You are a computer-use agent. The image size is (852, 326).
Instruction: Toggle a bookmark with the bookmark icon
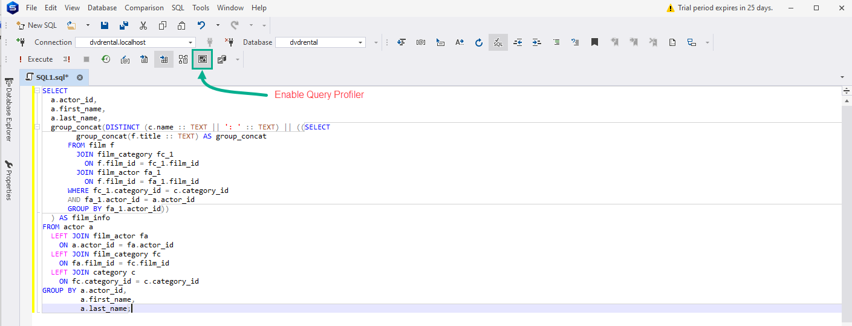click(x=595, y=42)
